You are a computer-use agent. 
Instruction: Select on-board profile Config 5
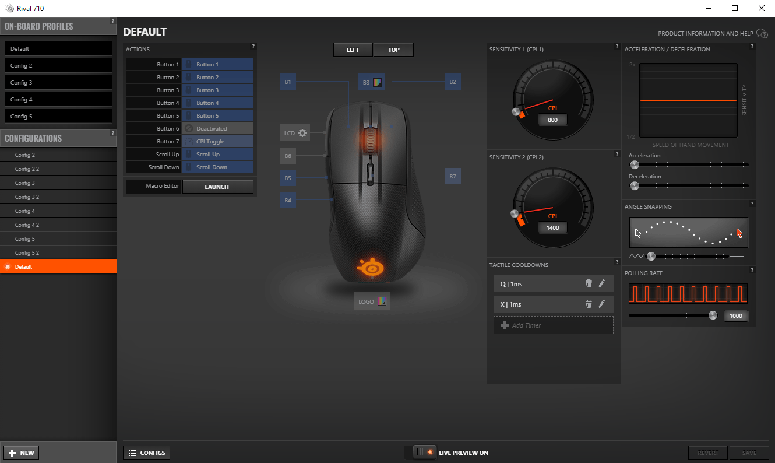(58, 116)
